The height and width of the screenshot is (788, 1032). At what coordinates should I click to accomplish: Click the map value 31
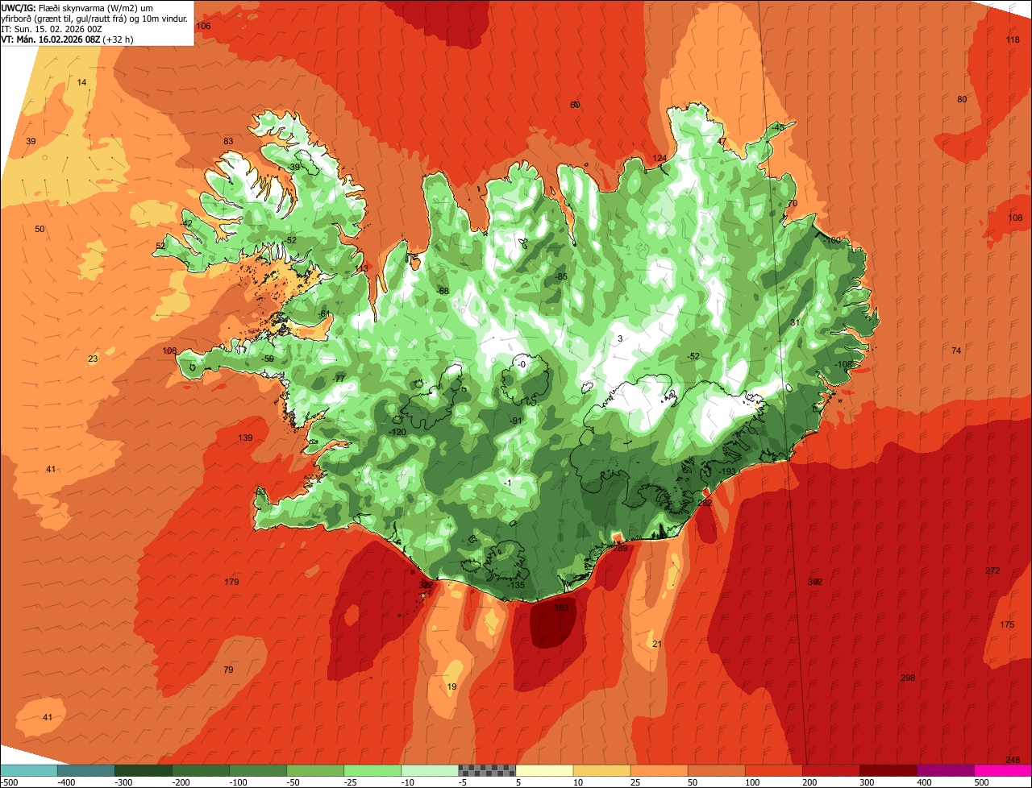[794, 323]
